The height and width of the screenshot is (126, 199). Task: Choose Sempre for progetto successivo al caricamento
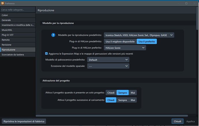point(123,100)
